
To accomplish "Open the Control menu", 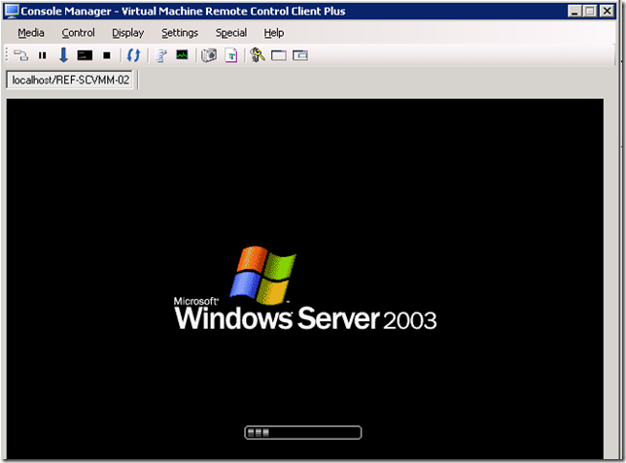I will [78, 33].
